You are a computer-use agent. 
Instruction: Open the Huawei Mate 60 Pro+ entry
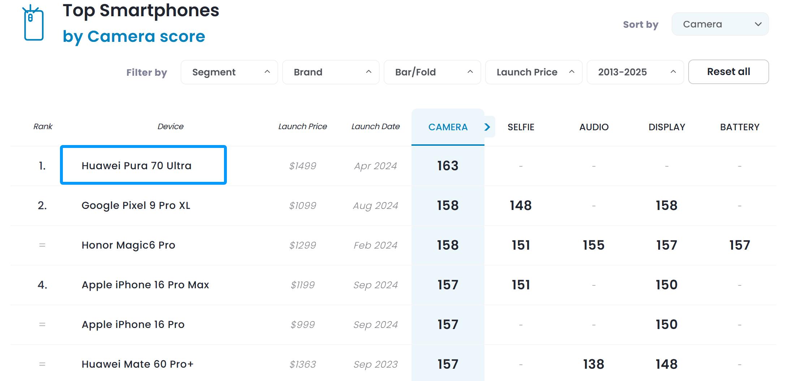tap(138, 364)
